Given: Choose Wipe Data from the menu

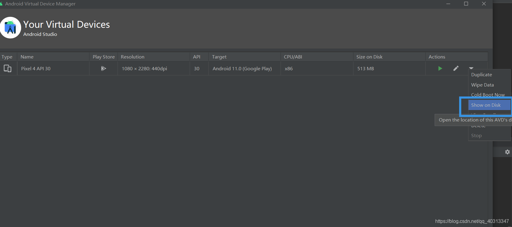Looking at the screenshot, I should click(489, 85).
